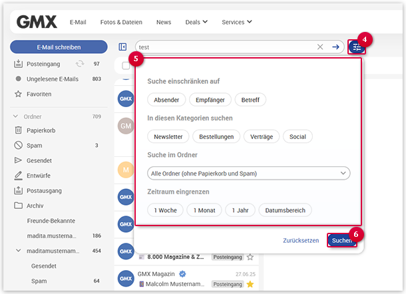Screen dimensions: 406x294
Task: Toggle the Social category filter
Action: coord(298,136)
